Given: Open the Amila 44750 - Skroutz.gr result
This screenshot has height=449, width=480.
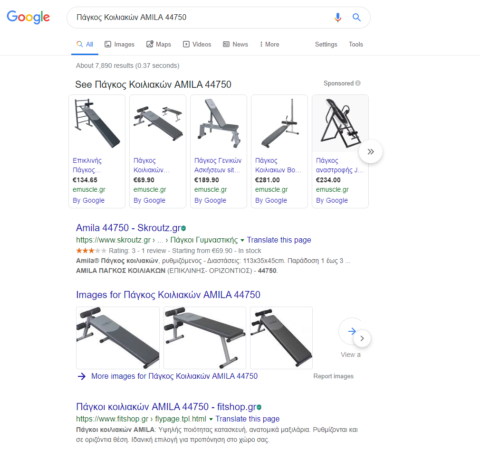Looking at the screenshot, I should tap(128, 228).
